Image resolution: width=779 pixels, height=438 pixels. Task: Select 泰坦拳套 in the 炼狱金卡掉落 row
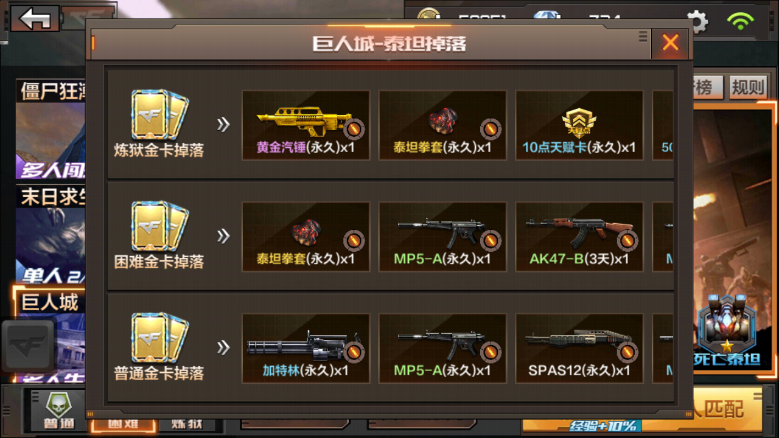[x=442, y=125]
